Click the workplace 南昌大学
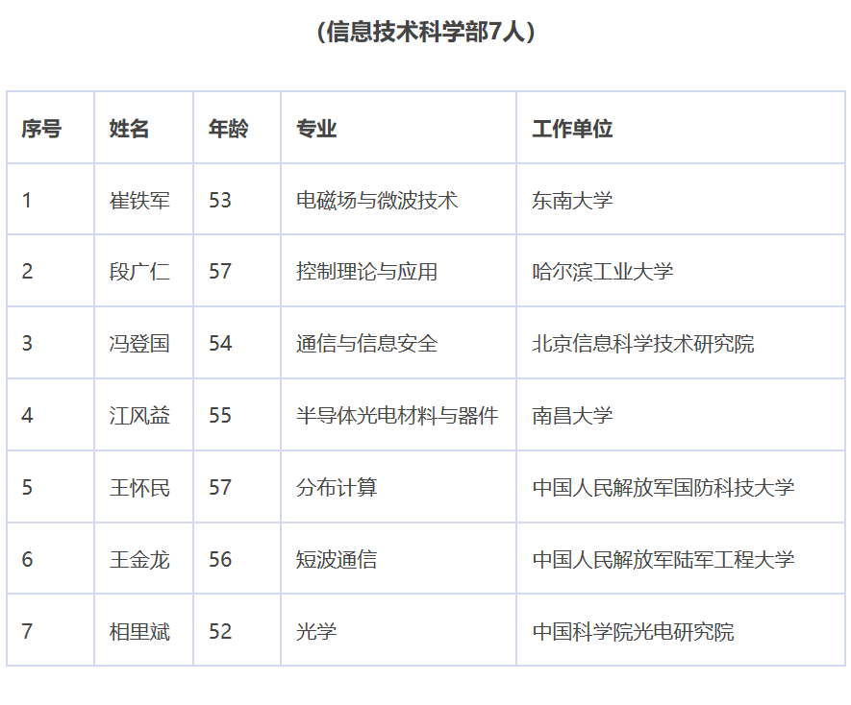851x705 pixels. (x=572, y=415)
